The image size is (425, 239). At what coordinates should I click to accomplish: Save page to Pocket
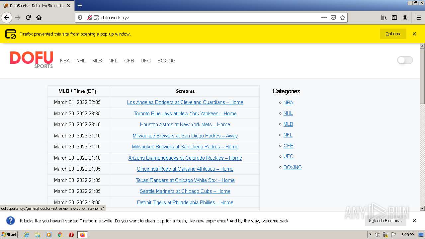coord(333,18)
